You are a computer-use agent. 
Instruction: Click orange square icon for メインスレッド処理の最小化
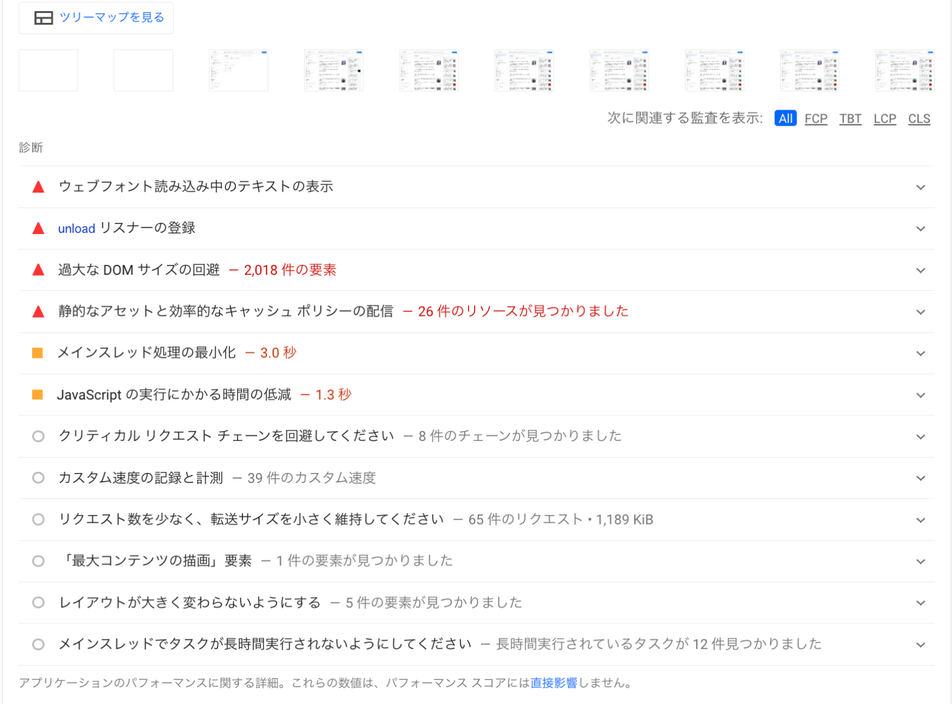[38, 353]
